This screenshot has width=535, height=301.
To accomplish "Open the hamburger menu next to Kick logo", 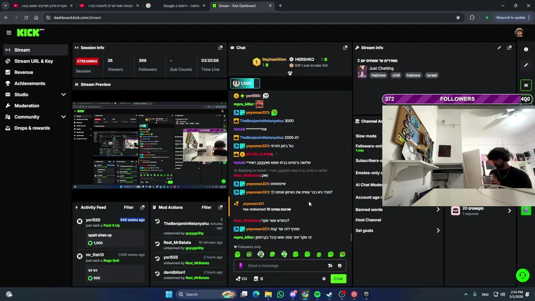I will (x=9, y=33).
